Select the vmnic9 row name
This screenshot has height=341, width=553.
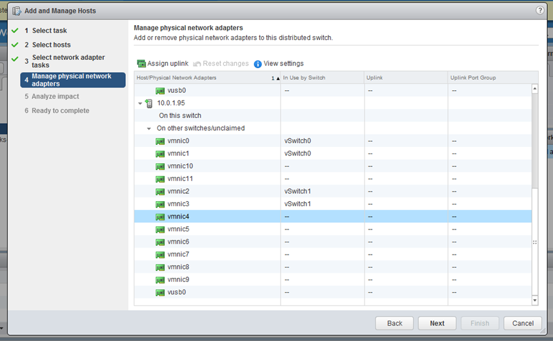[178, 280]
